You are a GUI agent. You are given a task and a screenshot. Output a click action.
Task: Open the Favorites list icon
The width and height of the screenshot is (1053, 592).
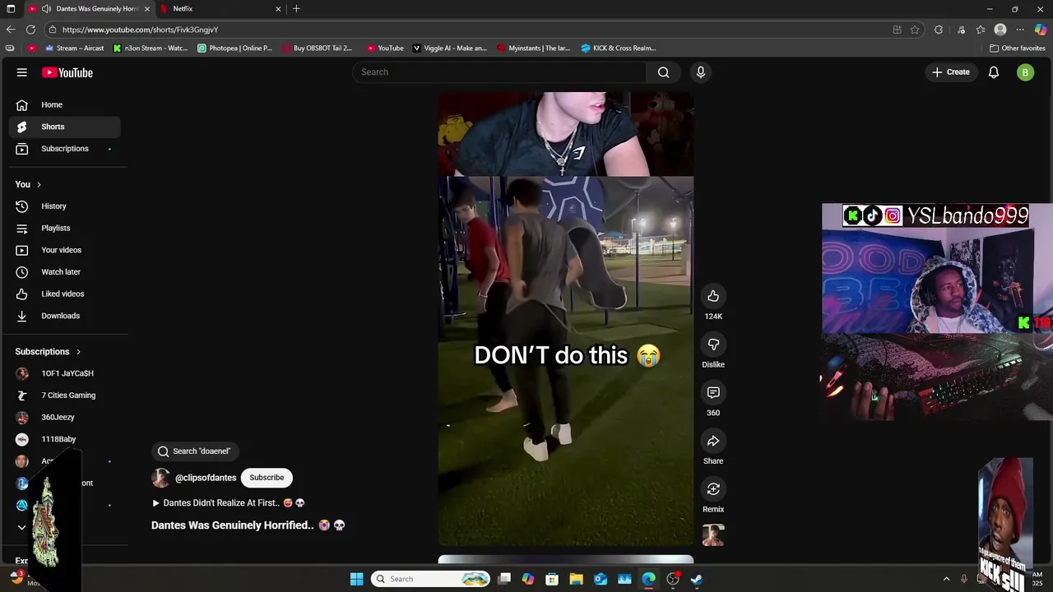981,30
